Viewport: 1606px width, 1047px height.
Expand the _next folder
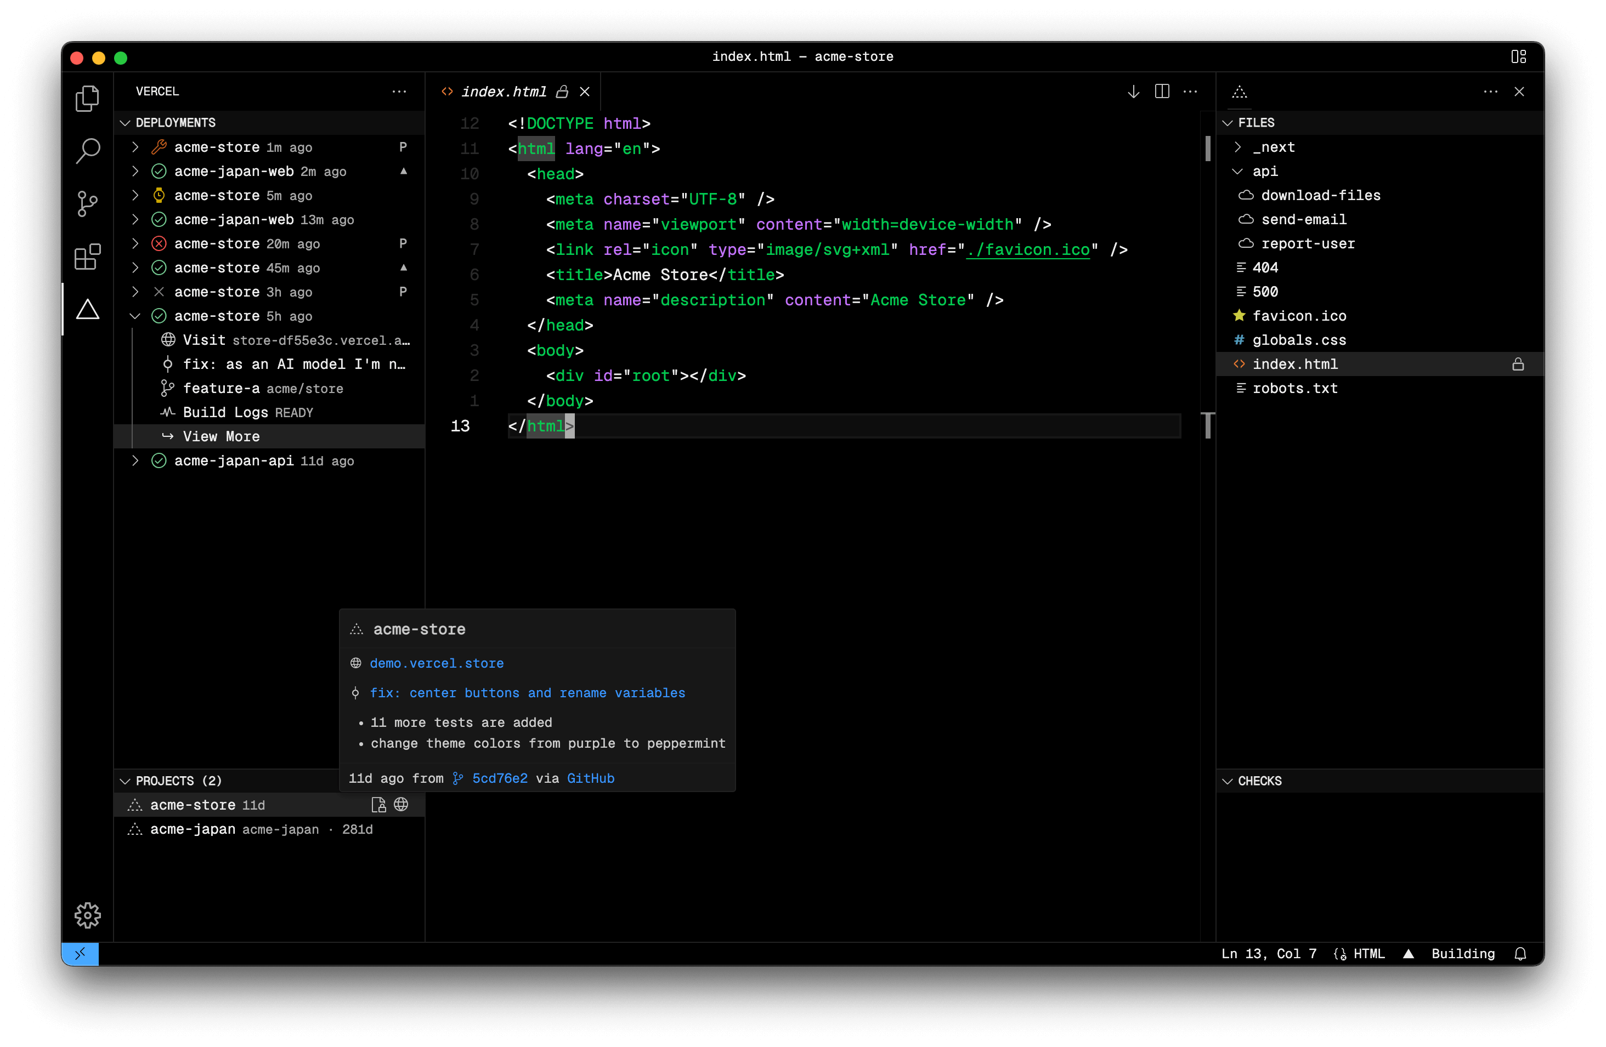pyautogui.click(x=1237, y=147)
